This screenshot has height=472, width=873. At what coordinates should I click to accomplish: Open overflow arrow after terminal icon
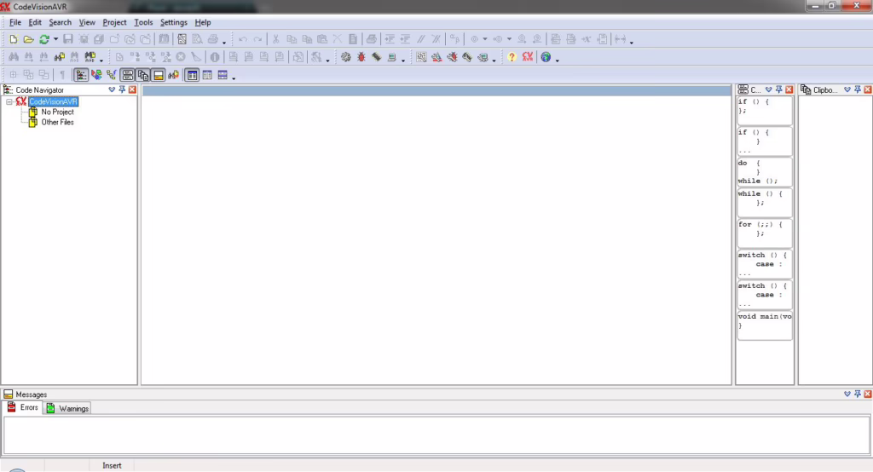(403, 60)
